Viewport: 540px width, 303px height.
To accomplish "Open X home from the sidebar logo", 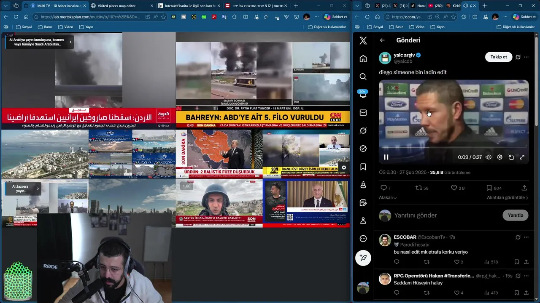I will 363,40.
